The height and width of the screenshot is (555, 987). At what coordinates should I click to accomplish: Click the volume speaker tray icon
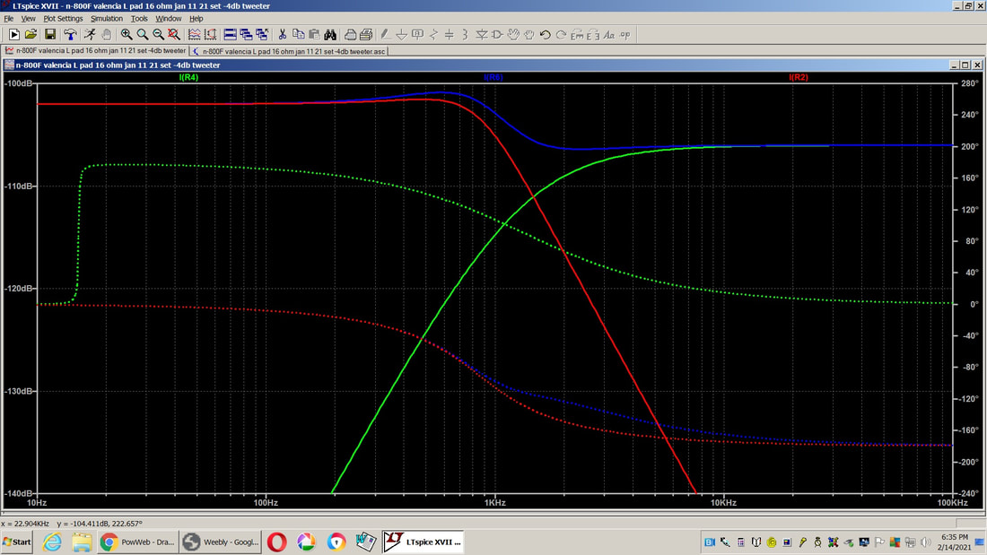coord(926,542)
